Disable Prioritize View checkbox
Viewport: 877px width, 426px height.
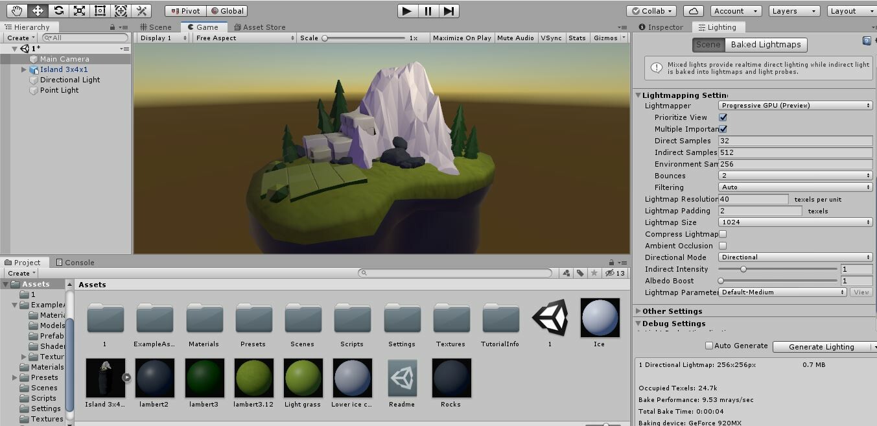723,117
